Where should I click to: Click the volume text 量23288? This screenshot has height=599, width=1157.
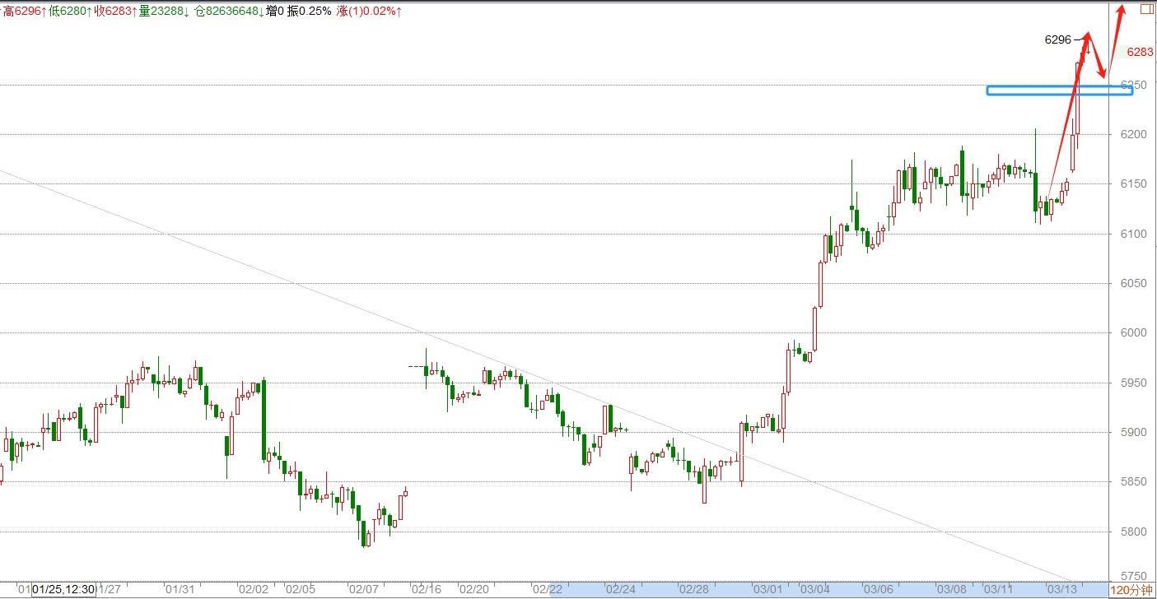tap(163, 12)
